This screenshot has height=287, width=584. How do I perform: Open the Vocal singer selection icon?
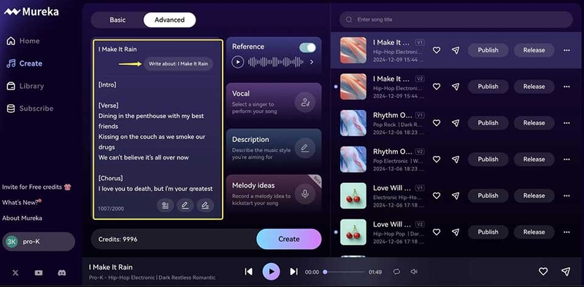[305, 102]
